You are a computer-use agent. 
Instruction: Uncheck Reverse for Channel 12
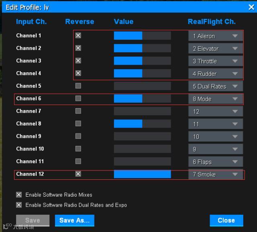point(78,174)
